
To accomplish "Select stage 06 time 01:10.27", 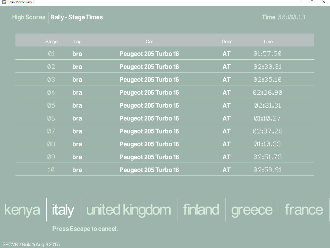I will click(x=267, y=118).
